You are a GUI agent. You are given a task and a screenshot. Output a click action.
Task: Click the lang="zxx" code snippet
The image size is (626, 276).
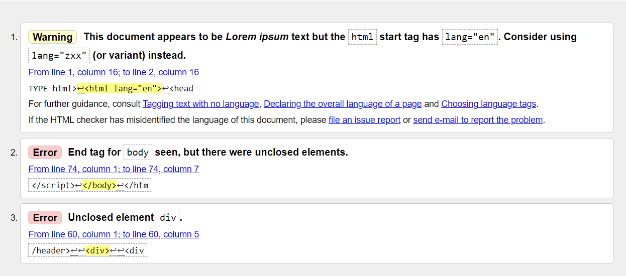tap(59, 55)
